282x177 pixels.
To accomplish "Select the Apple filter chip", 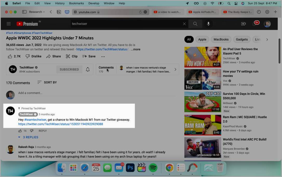I will coord(202,40).
